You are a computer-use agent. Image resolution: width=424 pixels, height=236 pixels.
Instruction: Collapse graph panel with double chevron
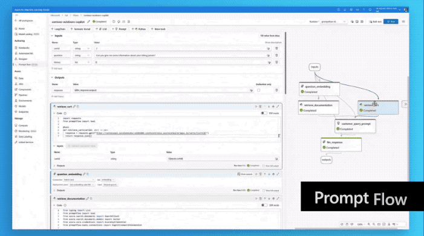click(x=405, y=104)
